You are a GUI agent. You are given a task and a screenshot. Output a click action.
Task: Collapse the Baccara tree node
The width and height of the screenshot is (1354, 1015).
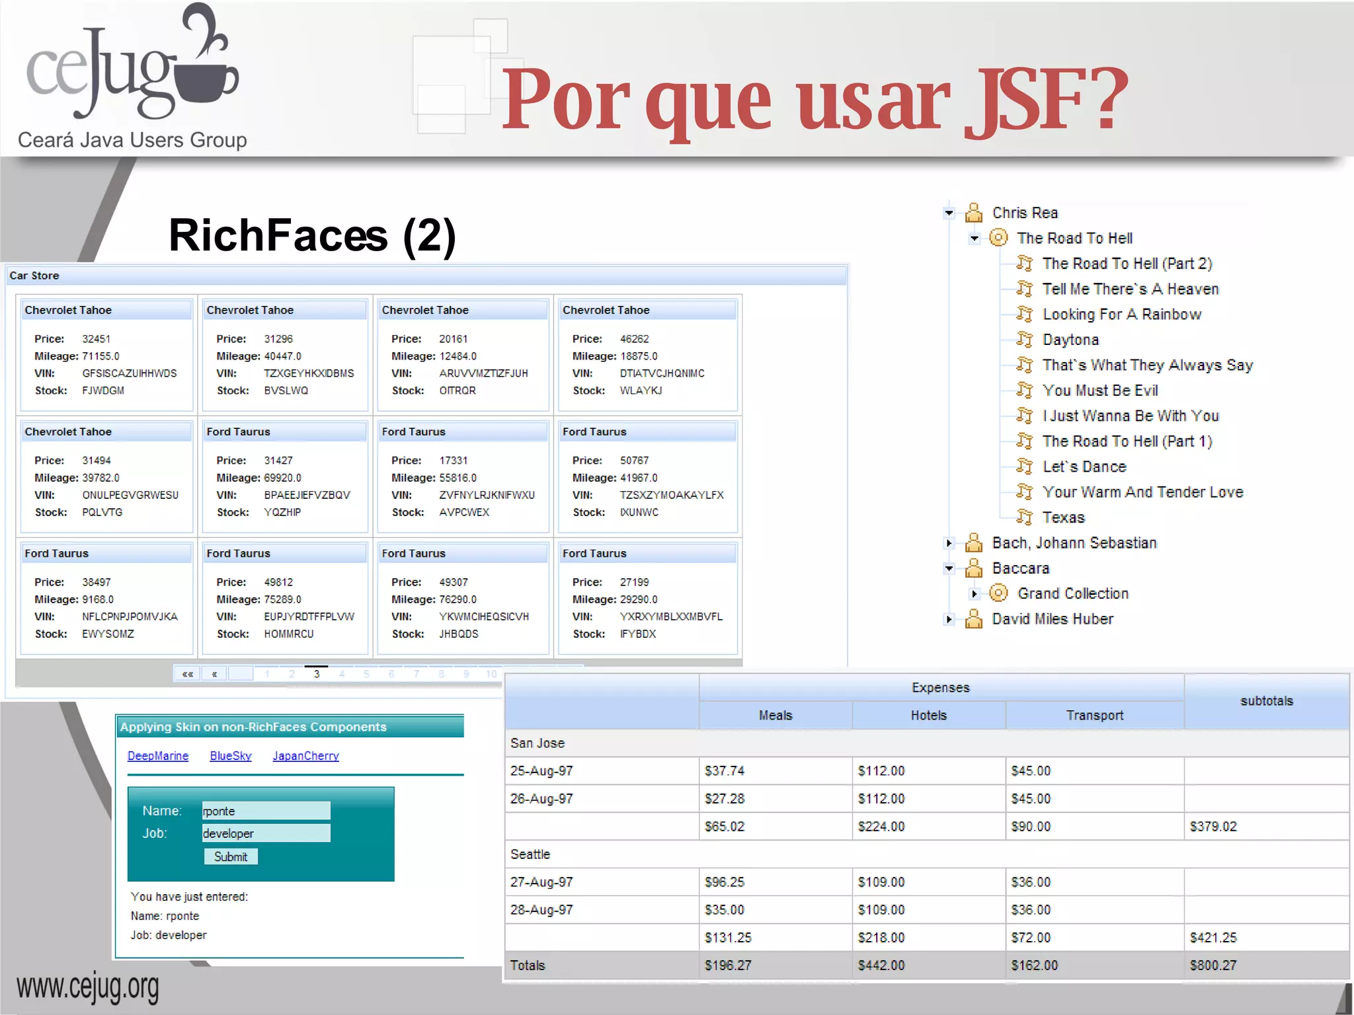(949, 568)
